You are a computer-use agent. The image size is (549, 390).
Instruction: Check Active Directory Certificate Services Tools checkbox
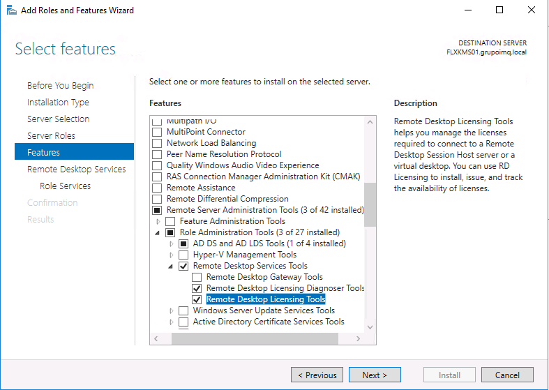183,322
